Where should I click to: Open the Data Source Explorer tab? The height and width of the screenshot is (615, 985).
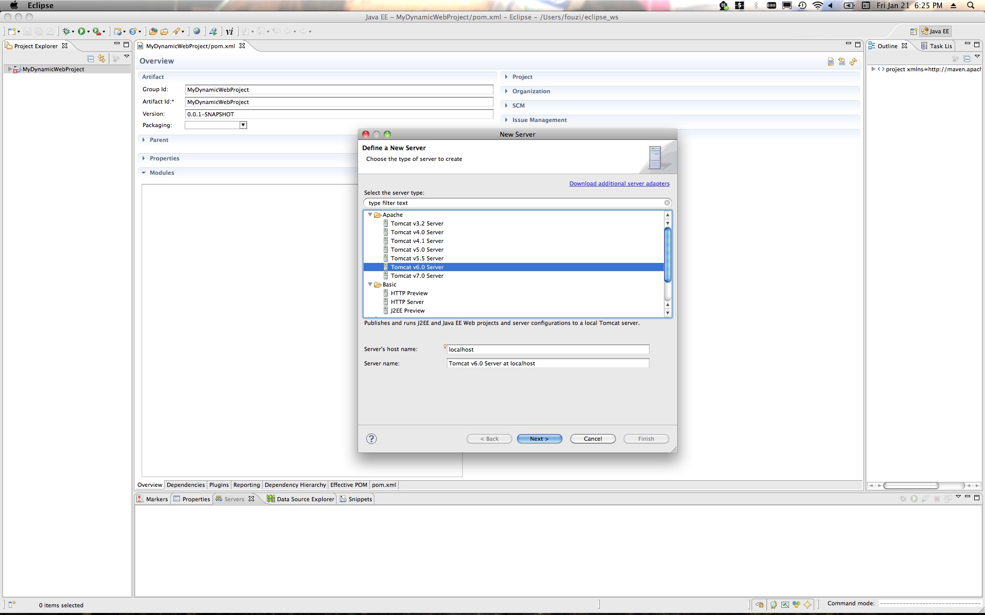301,499
